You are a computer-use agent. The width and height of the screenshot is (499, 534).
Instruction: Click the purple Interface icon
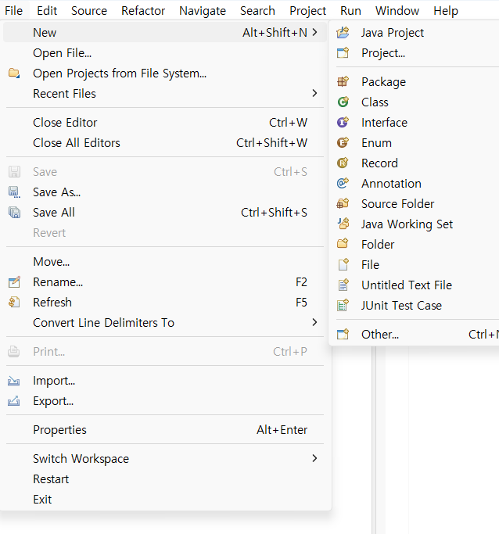pyautogui.click(x=343, y=122)
